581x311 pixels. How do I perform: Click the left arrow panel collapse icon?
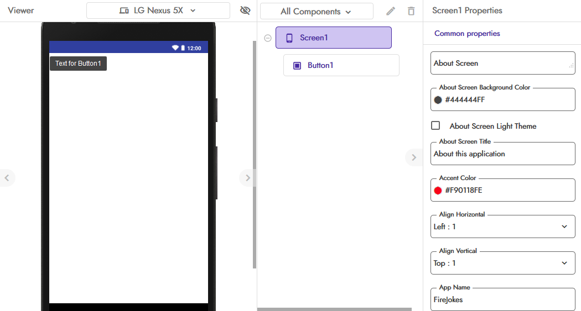pos(7,178)
